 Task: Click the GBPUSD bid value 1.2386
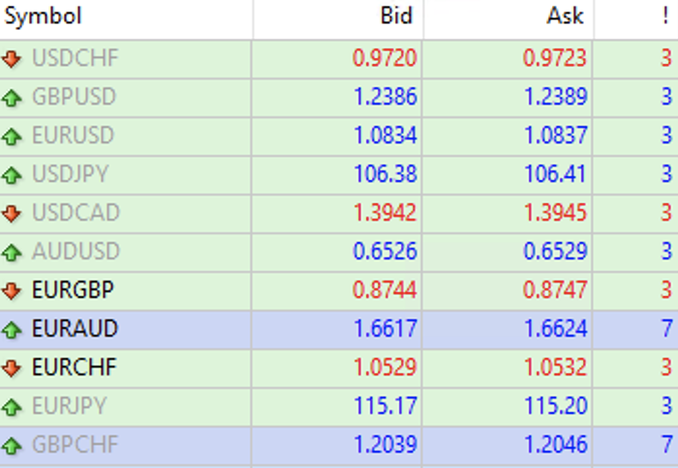coord(385,97)
